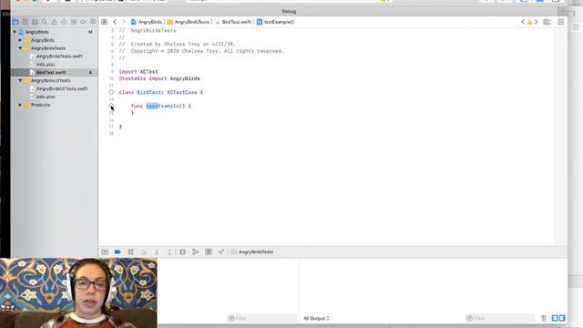Open Debug View Hierarchy
The height and width of the screenshot is (328, 583).
[182, 251]
